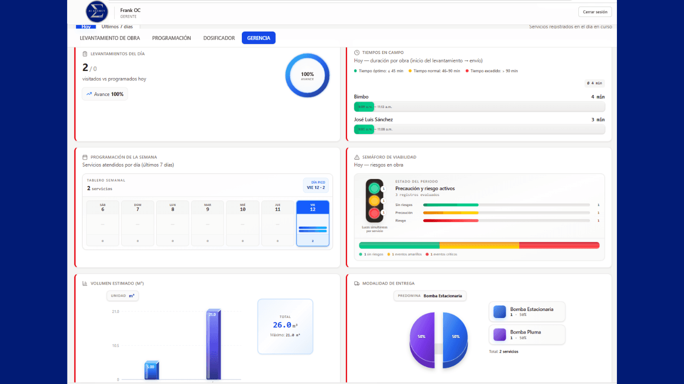Click the Bimbo timeline bar

coord(479,106)
